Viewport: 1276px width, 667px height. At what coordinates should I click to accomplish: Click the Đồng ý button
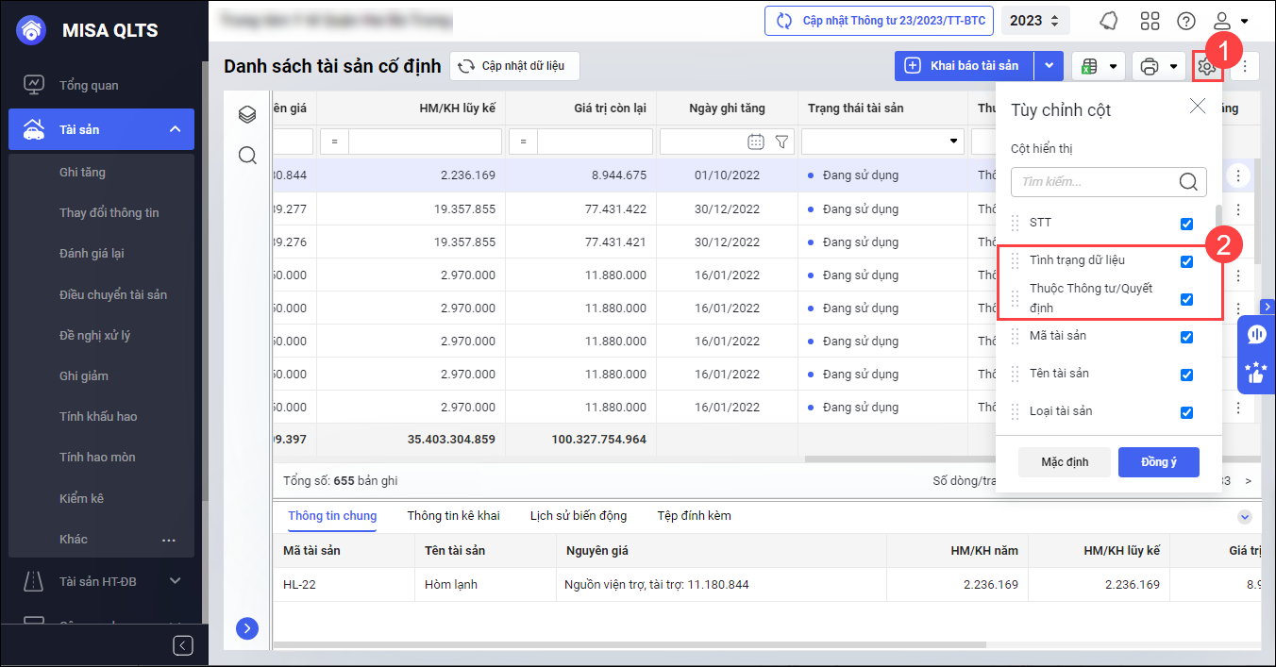(x=1158, y=462)
